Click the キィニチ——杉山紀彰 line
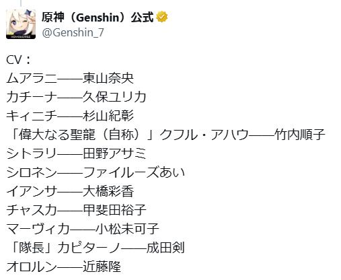 70,116
